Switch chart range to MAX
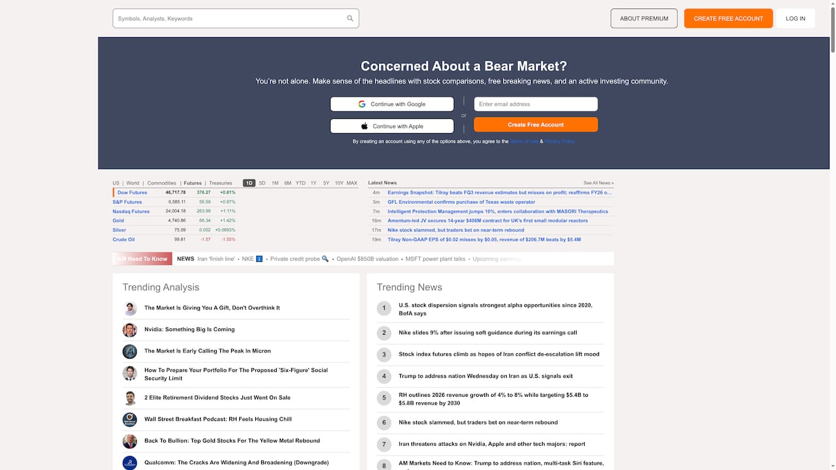The width and height of the screenshot is (836, 470). (351, 183)
